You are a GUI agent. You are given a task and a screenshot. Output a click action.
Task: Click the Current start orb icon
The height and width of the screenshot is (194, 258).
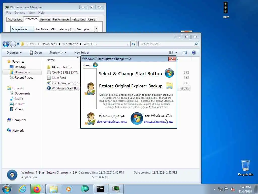click(x=95, y=65)
